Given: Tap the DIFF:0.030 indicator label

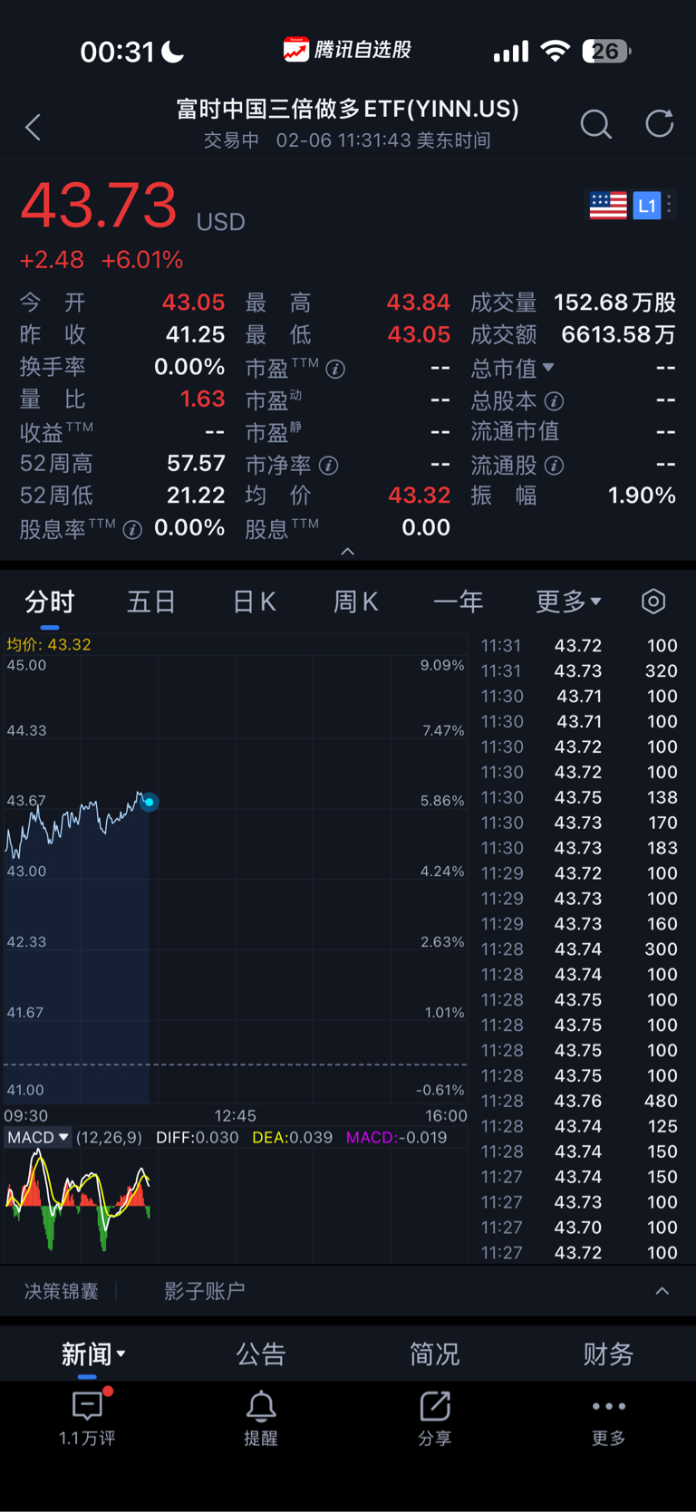Looking at the screenshot, I should (197, 1137).
